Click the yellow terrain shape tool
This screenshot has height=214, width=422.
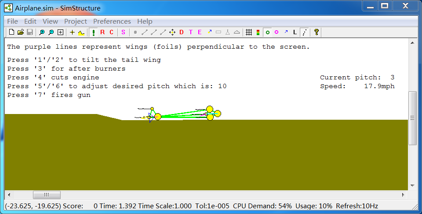click(81, 32)
